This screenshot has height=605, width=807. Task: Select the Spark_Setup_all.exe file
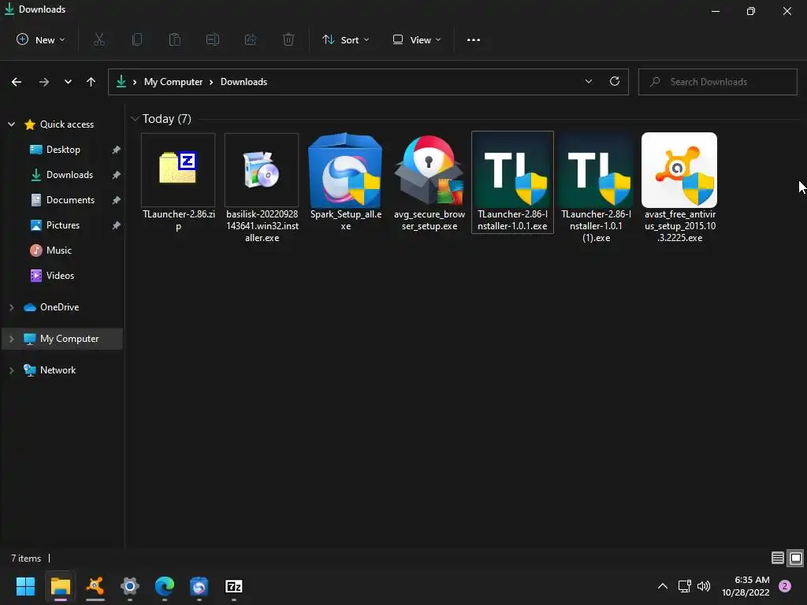coord(345,183)
